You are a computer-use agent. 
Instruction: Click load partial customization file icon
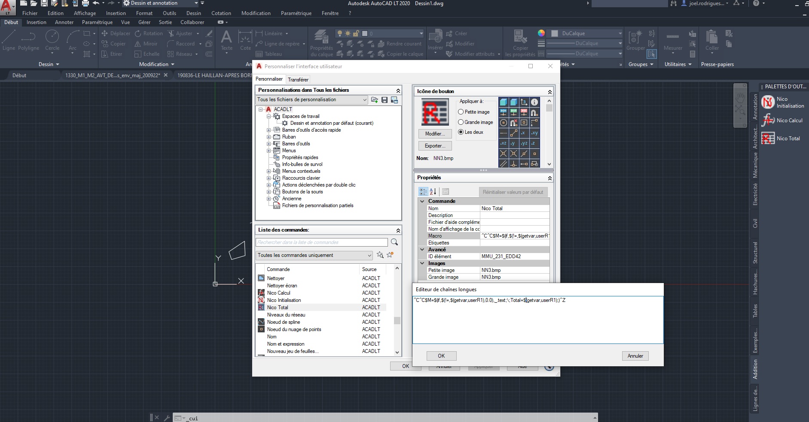(x=375, y=100)
